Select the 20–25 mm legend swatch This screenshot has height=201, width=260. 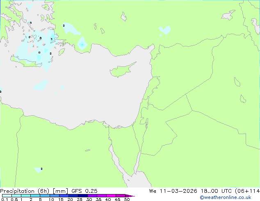[x=73, y=196]
